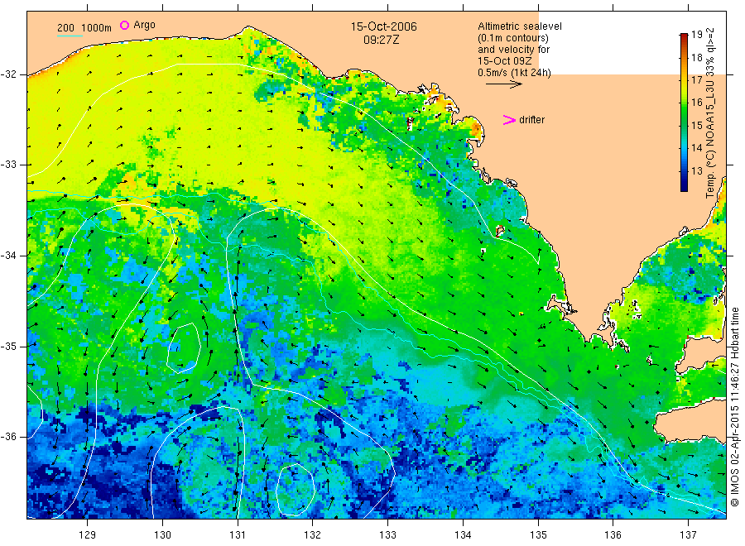Click longitude axis label 137
The height and width of the screenshot is (546, 745).
(688, 535)
